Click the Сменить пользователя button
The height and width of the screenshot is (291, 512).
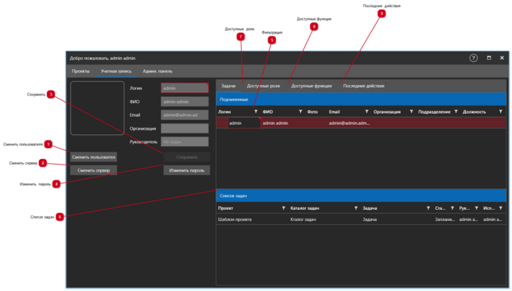tap(93, 157)
